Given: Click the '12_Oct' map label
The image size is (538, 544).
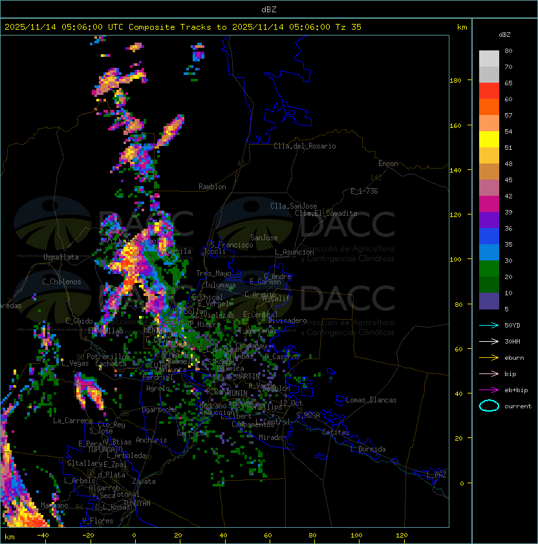Looking at the screenshot, I should pos(291,403).
